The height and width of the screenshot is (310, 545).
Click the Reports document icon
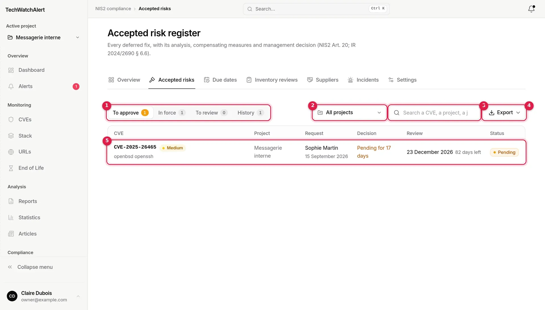point(11,201)
